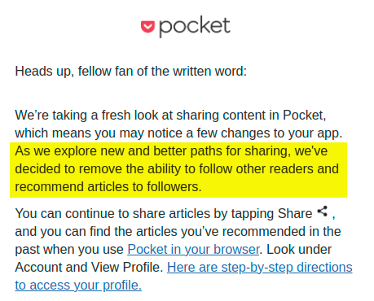
Task: Click the 'to access your profile.' link text
Action: 78,285
